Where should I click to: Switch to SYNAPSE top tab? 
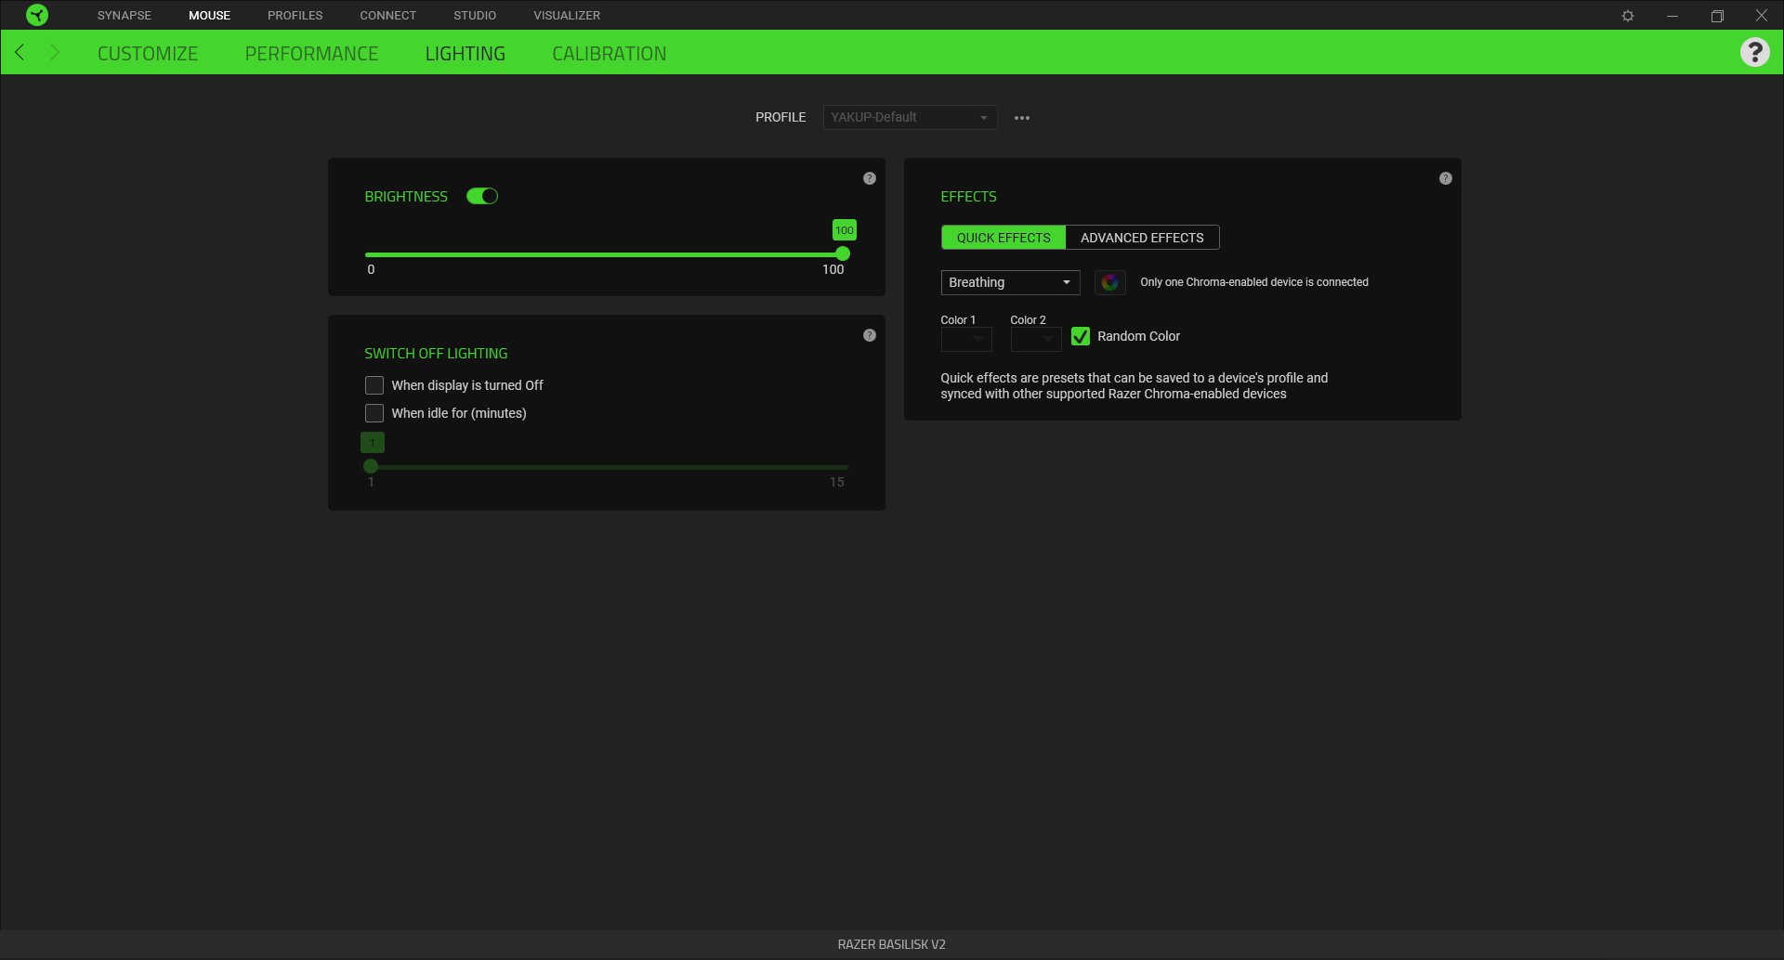[125, 16]
